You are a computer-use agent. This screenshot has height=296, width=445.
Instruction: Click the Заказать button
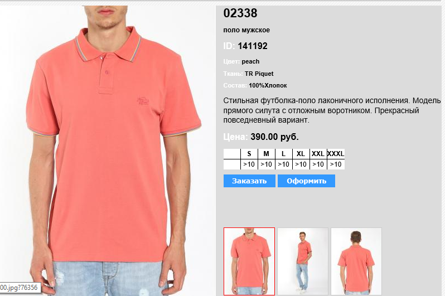pyautogui.click(x=249, y=181)
